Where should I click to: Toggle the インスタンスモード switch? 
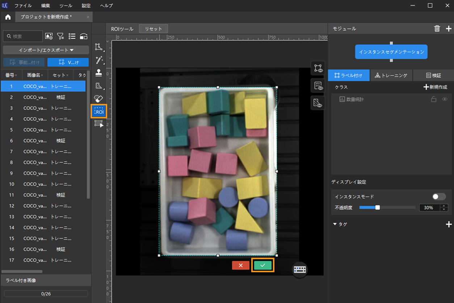pyautogui.click(x=439, y=197)
